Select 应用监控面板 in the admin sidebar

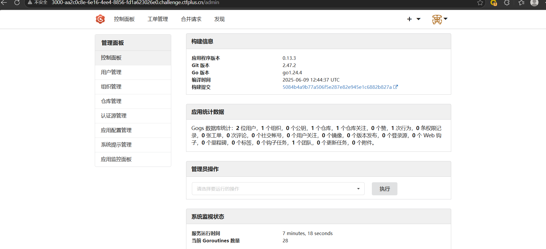[x=133, y=159]
